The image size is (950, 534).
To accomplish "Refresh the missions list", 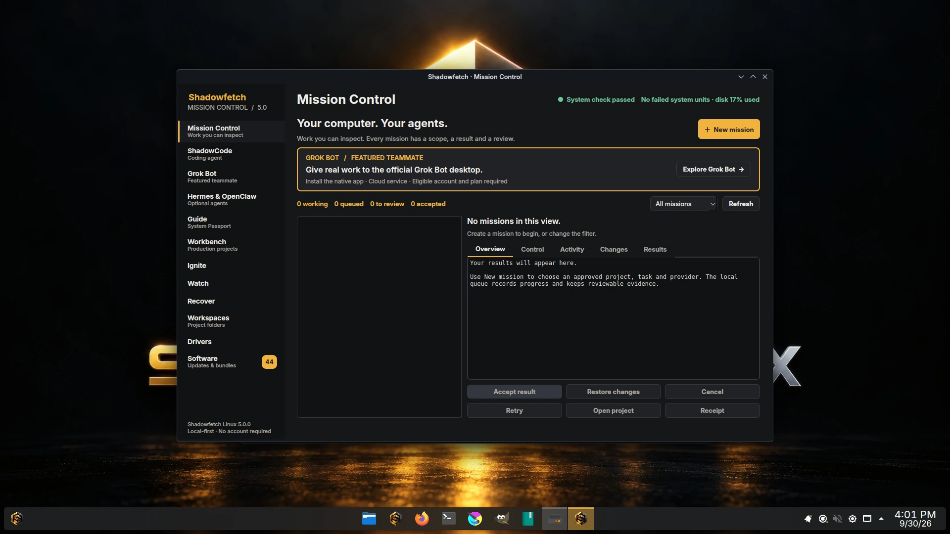I will [x=741, y=204].
